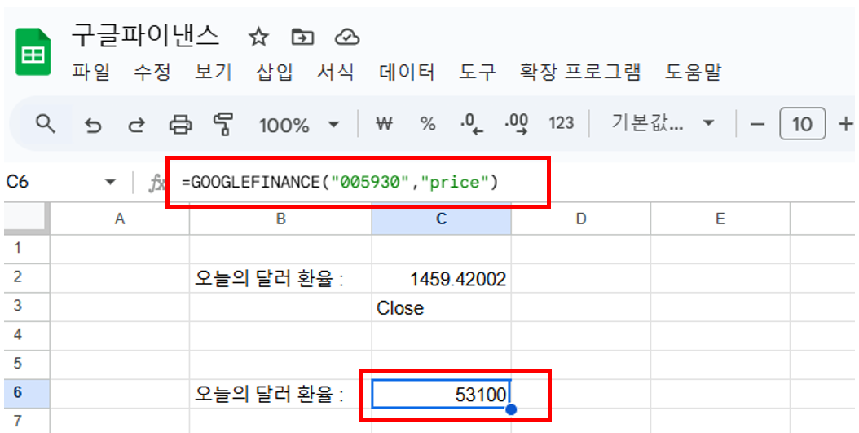Decrease font size with minus button
This screenshot has width=859, height=433.
[x=758, y=125]
